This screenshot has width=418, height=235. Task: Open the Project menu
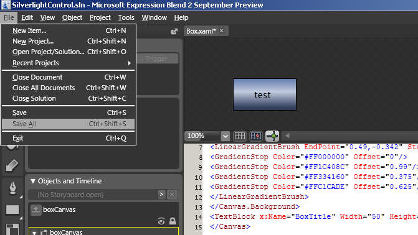pos(100,17)
